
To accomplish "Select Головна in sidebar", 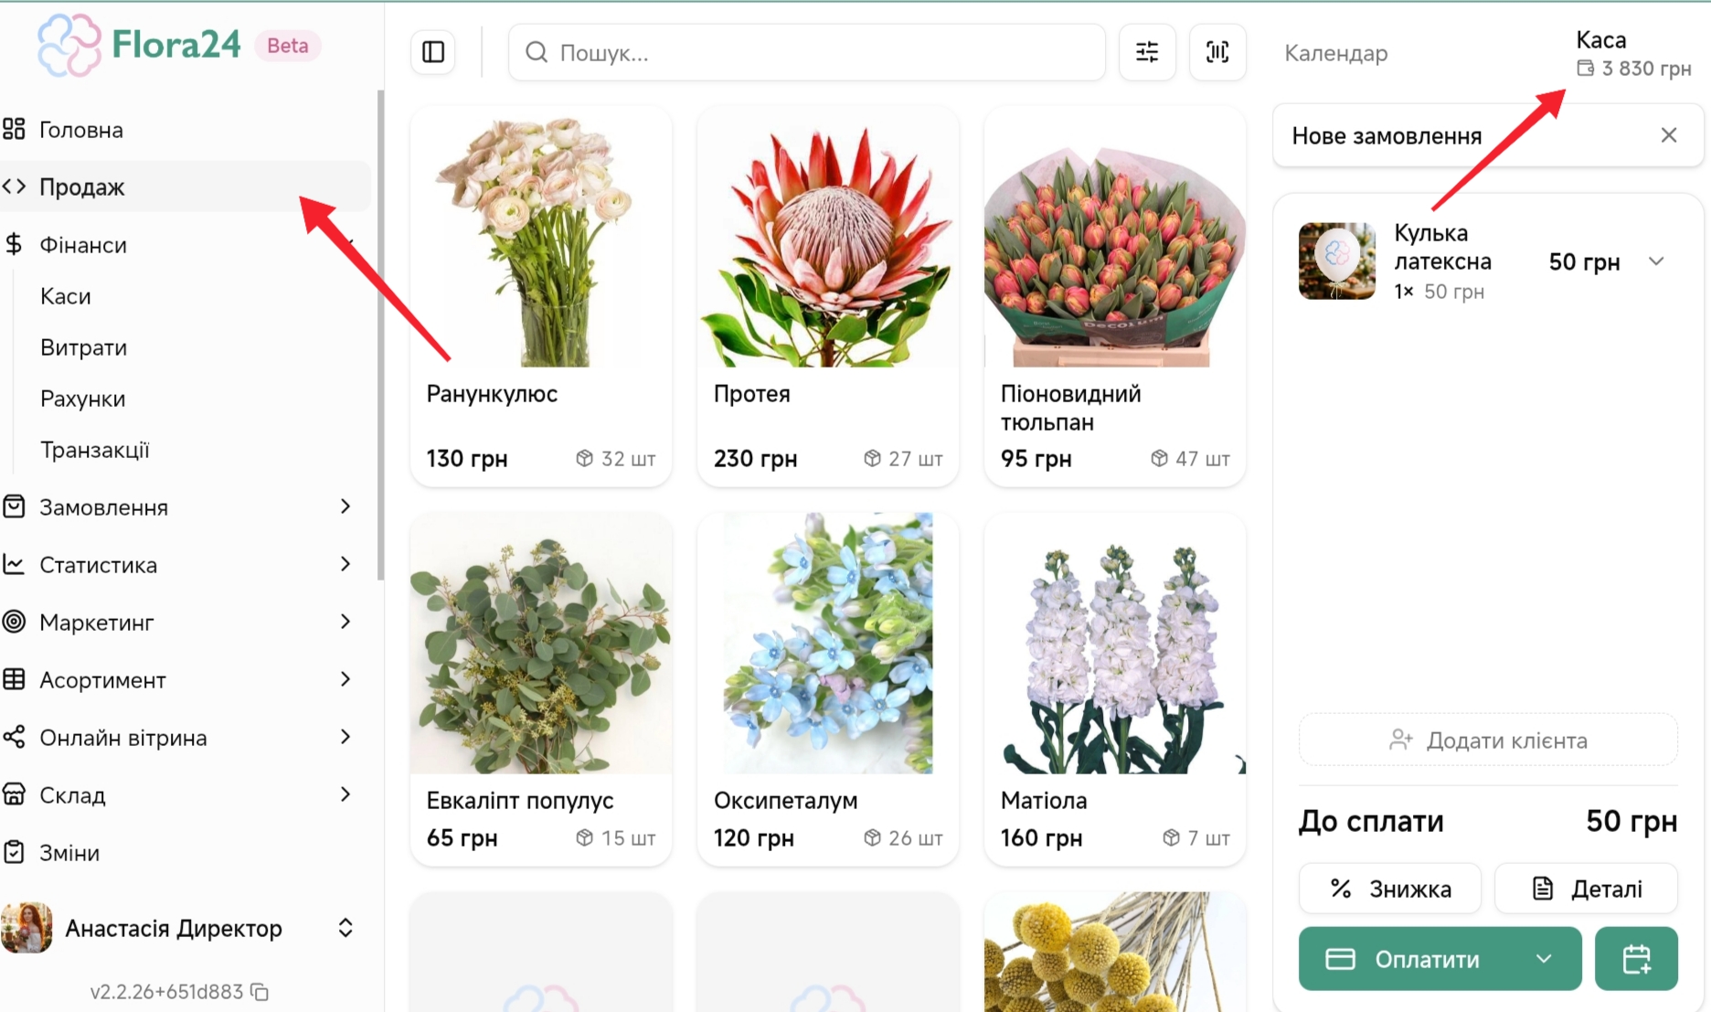I will click(x=80, y=130).
